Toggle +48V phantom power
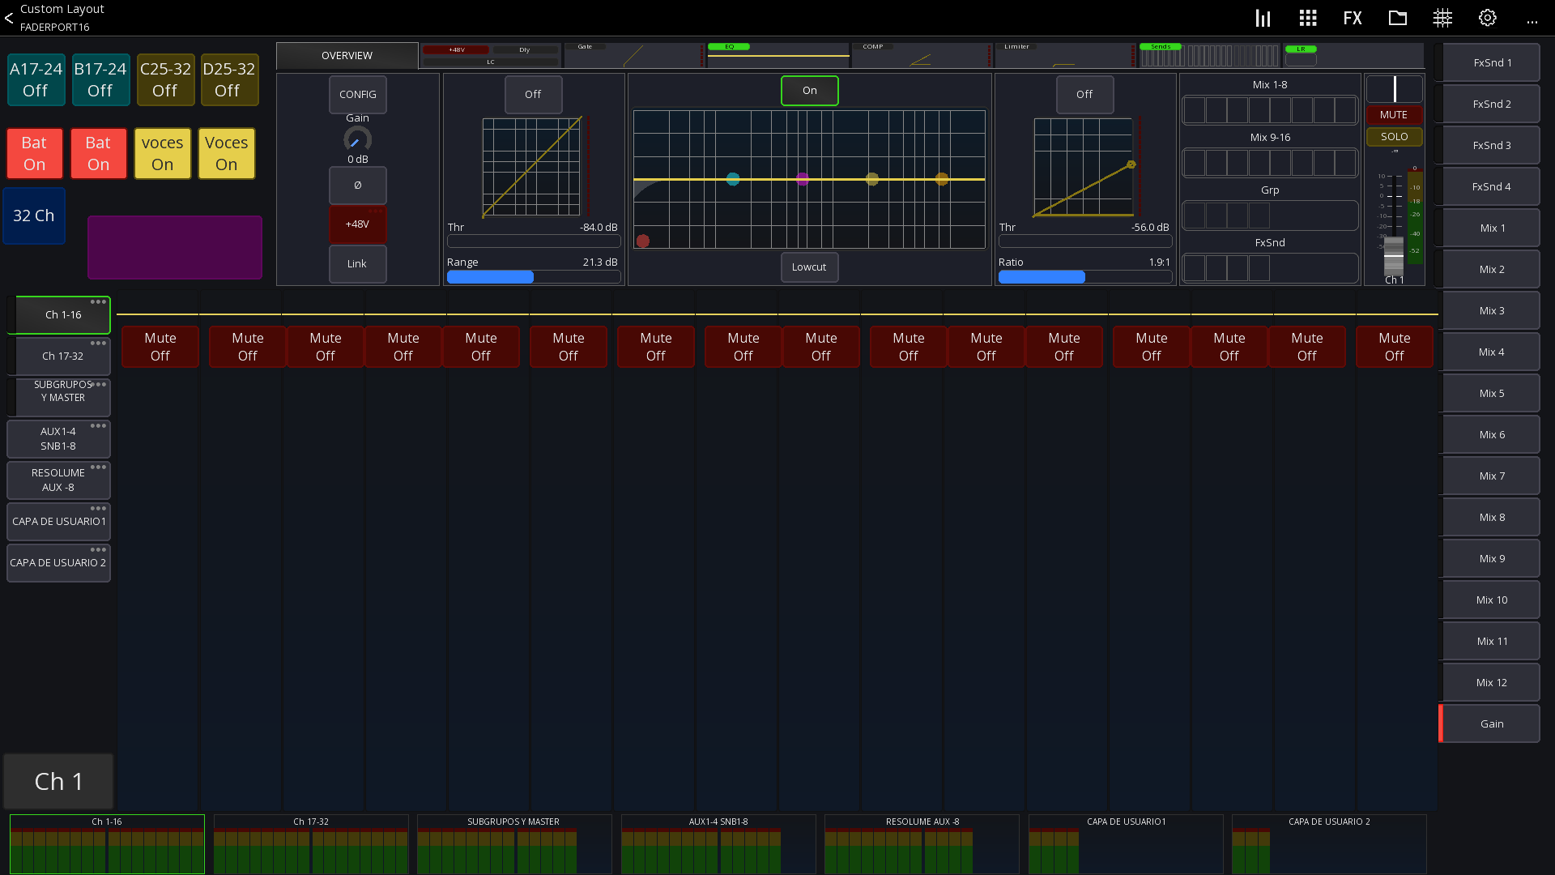The image size is (1555, 875). [358, 224]
